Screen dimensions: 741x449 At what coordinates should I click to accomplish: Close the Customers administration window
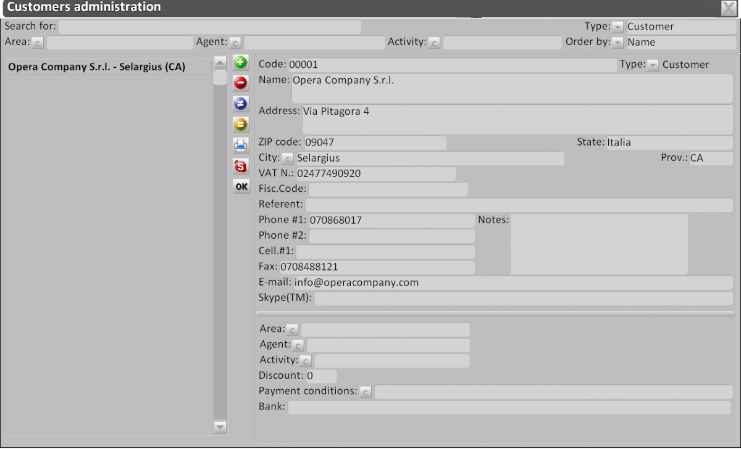[x=729, y=7]
